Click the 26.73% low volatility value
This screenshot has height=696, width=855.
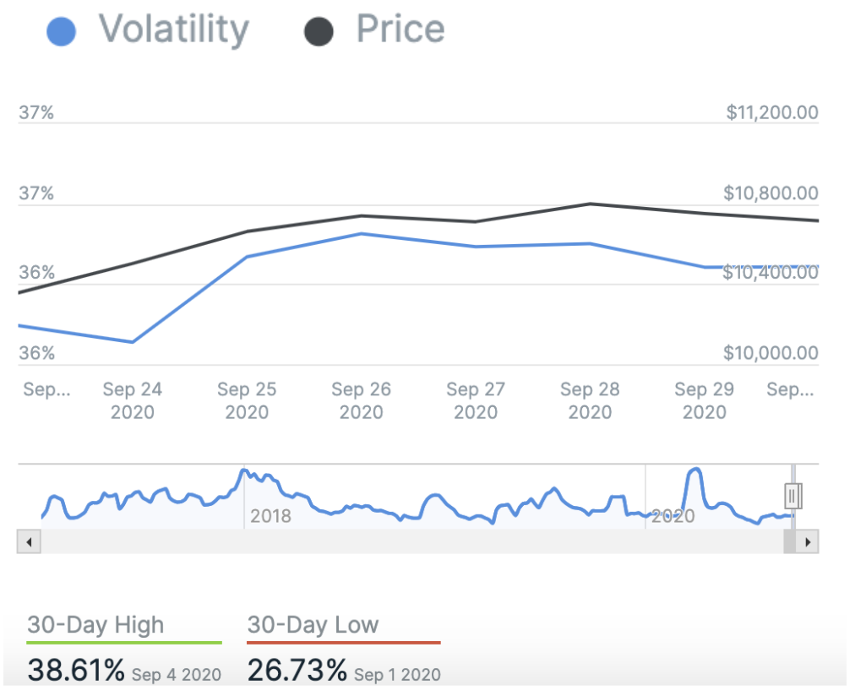click(297, 671)
